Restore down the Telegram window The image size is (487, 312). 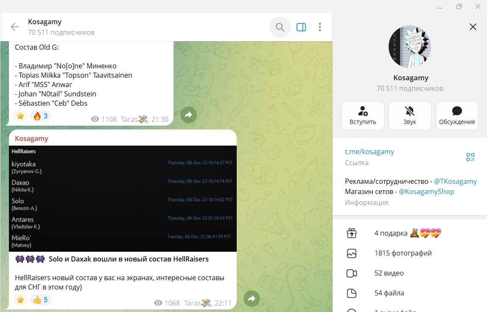[459, 6]
